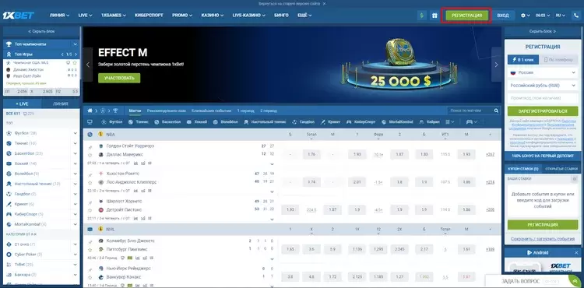This screenshot has height=288, width=584.
Task: Open the gift bonus icon in header
Action: [x=434, y=16]
